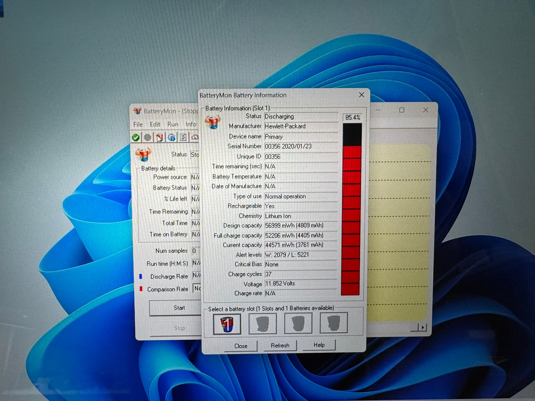Viewport: 535px width, 401px height.
Task: Click the disabled Stop button
Action: tap(176, 328)
